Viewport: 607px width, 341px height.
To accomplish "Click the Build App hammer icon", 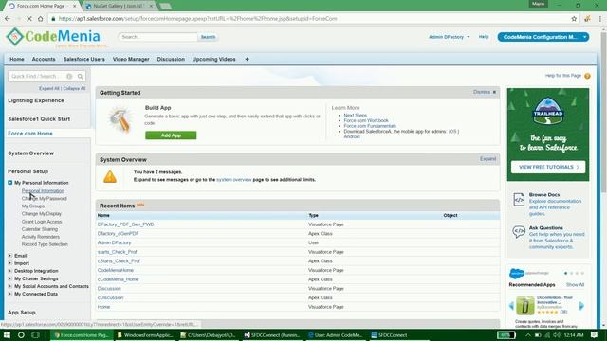I will [120, 120].
